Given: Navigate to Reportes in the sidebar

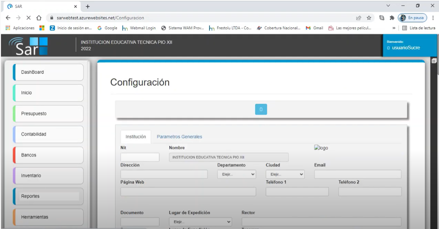Looking at the screenshot, I should point(48,196).
